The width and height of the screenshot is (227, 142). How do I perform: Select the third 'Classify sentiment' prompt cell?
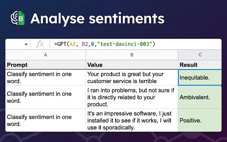[45, 120]
